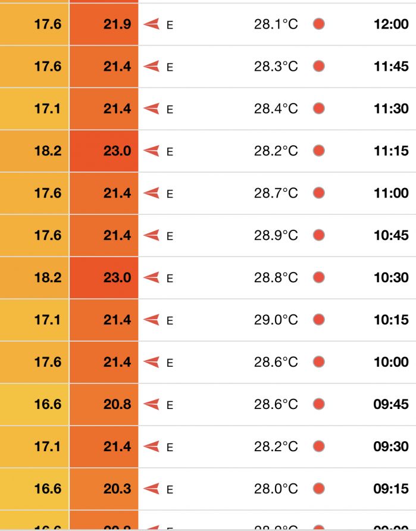Image resolution: width=416 pixels, height=531 pixels.
Task: Click the wind direction arrow at 12:00
Action: click(x=151, y=24)
